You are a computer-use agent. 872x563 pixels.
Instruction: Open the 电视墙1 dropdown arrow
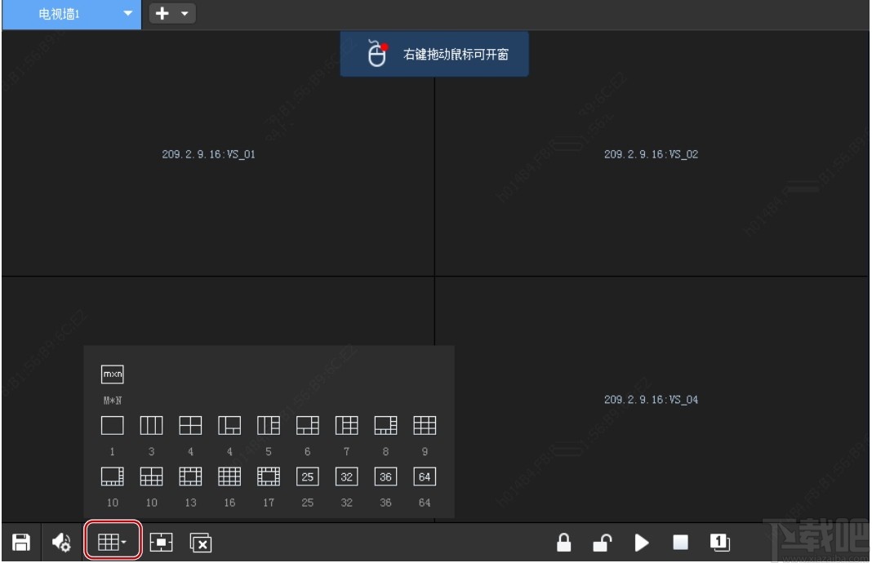pyautogui.click(x=127, y=14)
